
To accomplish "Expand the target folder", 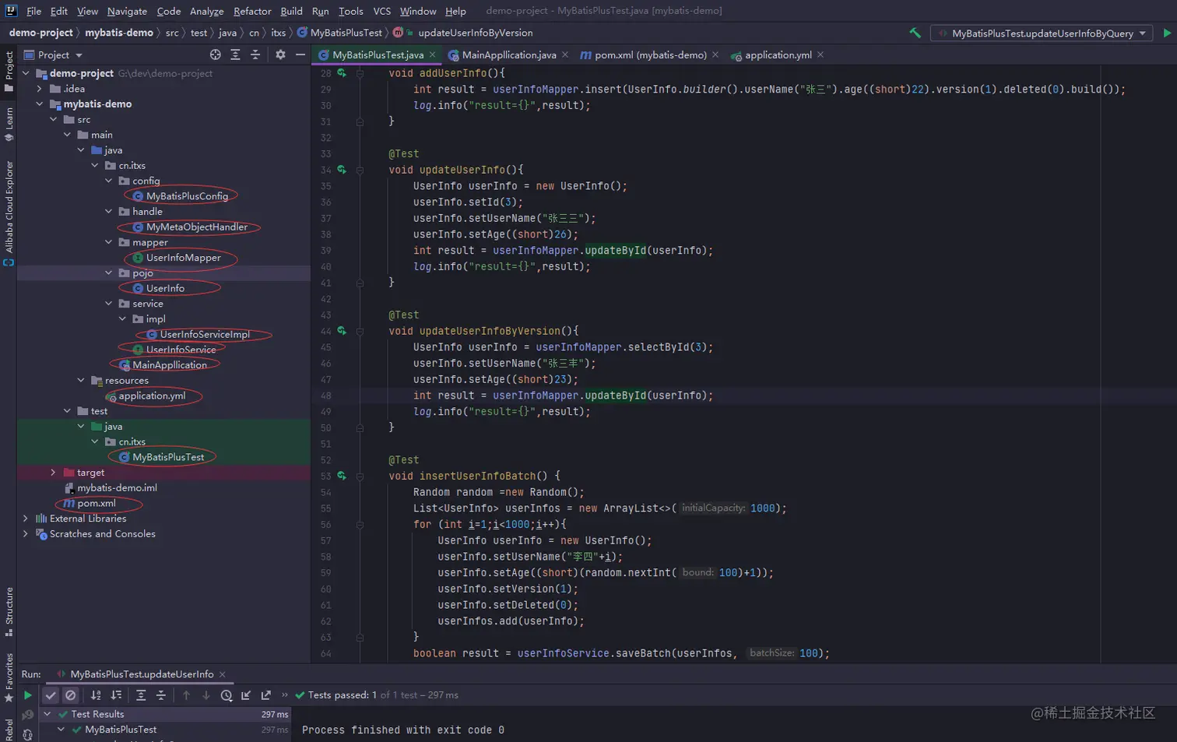I will point(53,473).
